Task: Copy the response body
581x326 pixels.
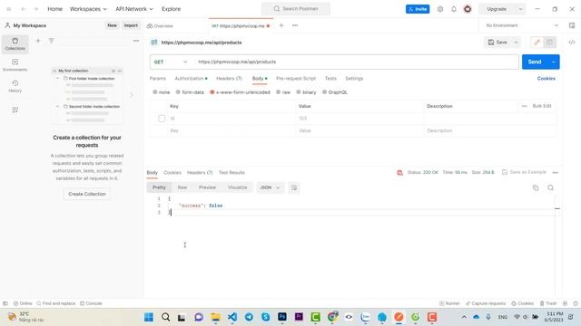Action: (x=536, y=187)
